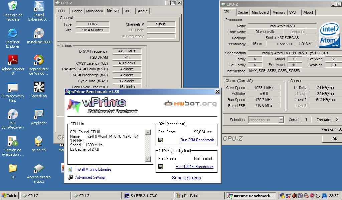Click the Bus Speed value 179.7 MHz
The width and height of the screenshot is (342, 200).
pos(264,100)
